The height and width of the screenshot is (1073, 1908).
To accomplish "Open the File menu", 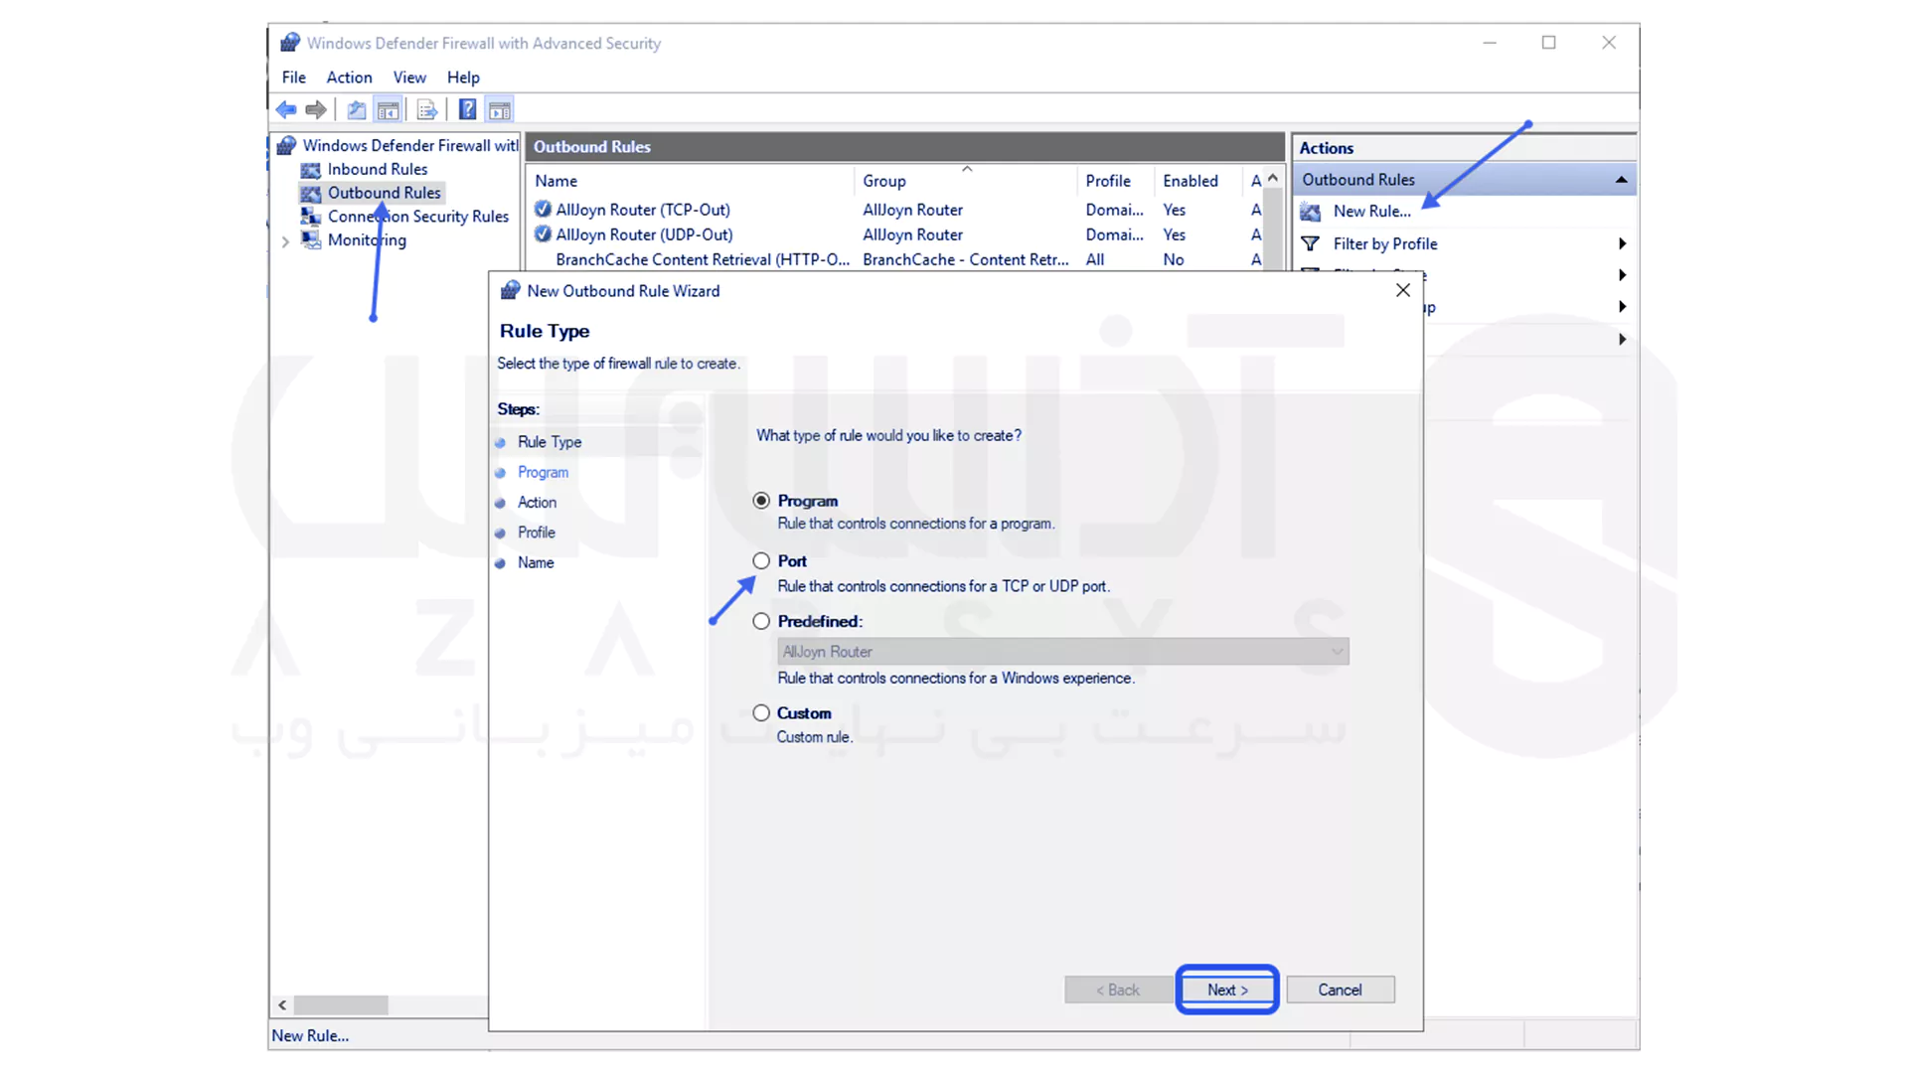I will coord(293,77).
